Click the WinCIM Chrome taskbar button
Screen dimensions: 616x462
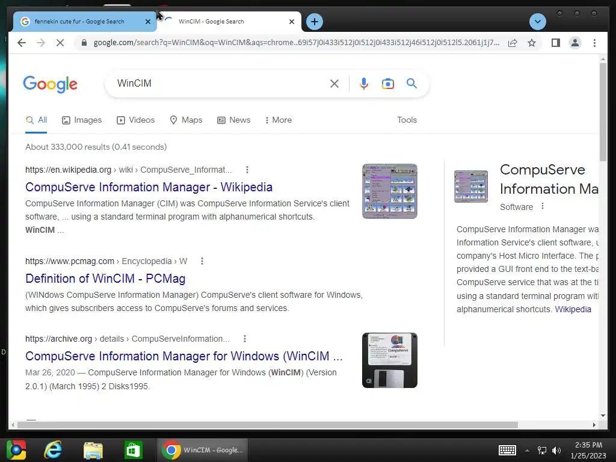point(202,450)
